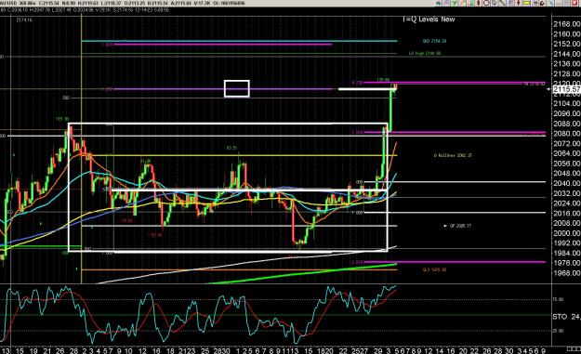Click the green checkmark toolbar icon

click(x=454, y=3)
